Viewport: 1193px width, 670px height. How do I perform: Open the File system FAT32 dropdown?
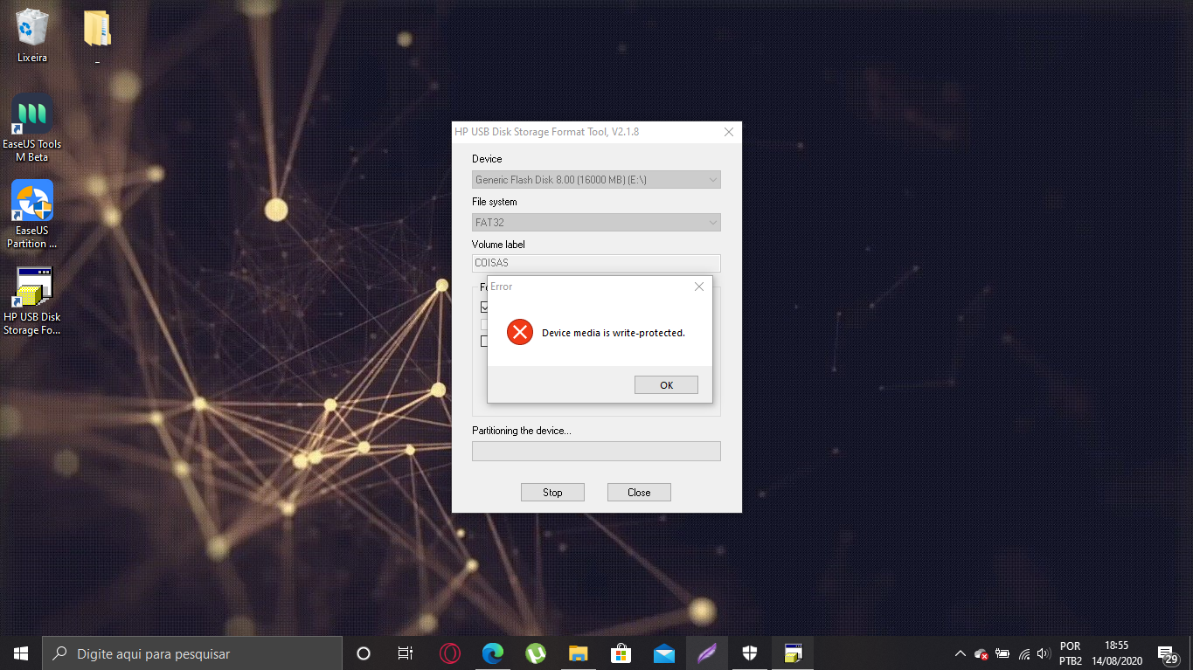coord(596,223)
